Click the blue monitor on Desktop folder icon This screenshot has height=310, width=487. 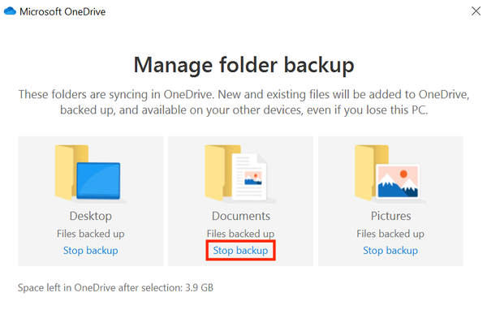coord(98,180)
